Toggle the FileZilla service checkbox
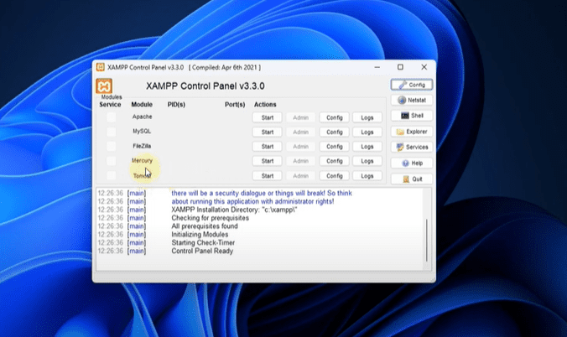 (112, 146)
